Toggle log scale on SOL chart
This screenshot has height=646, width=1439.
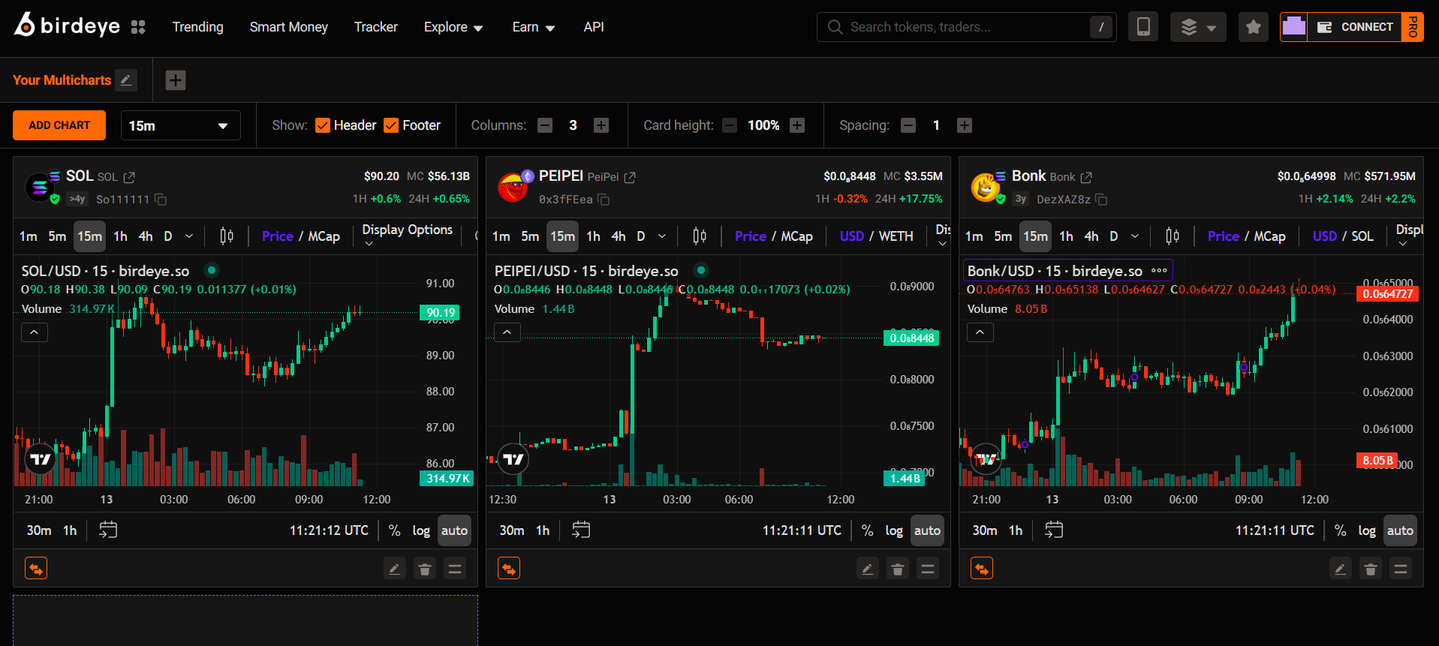(x=421, y=530)
